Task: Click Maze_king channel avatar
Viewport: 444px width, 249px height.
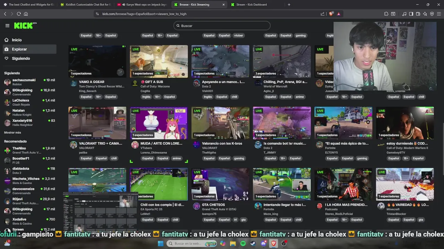Action: 258,206
